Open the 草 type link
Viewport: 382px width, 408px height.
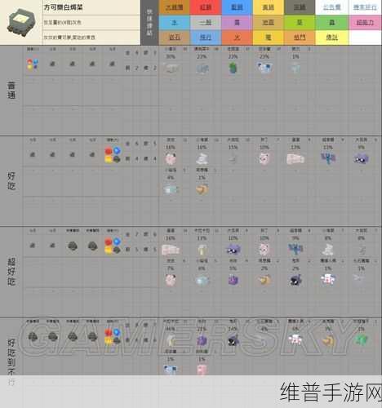click(x=300, y=22)
